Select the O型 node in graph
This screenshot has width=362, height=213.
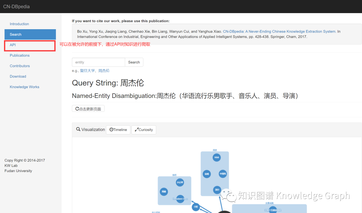[x=196, y=207]
